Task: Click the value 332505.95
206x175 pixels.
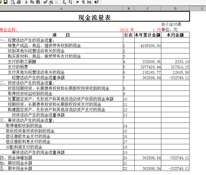Action: coord(152,62)
